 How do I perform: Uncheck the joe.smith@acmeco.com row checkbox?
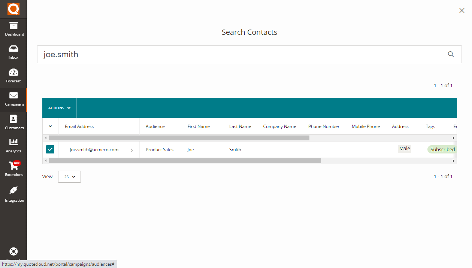pyautogui.click(x=50, y=149)
